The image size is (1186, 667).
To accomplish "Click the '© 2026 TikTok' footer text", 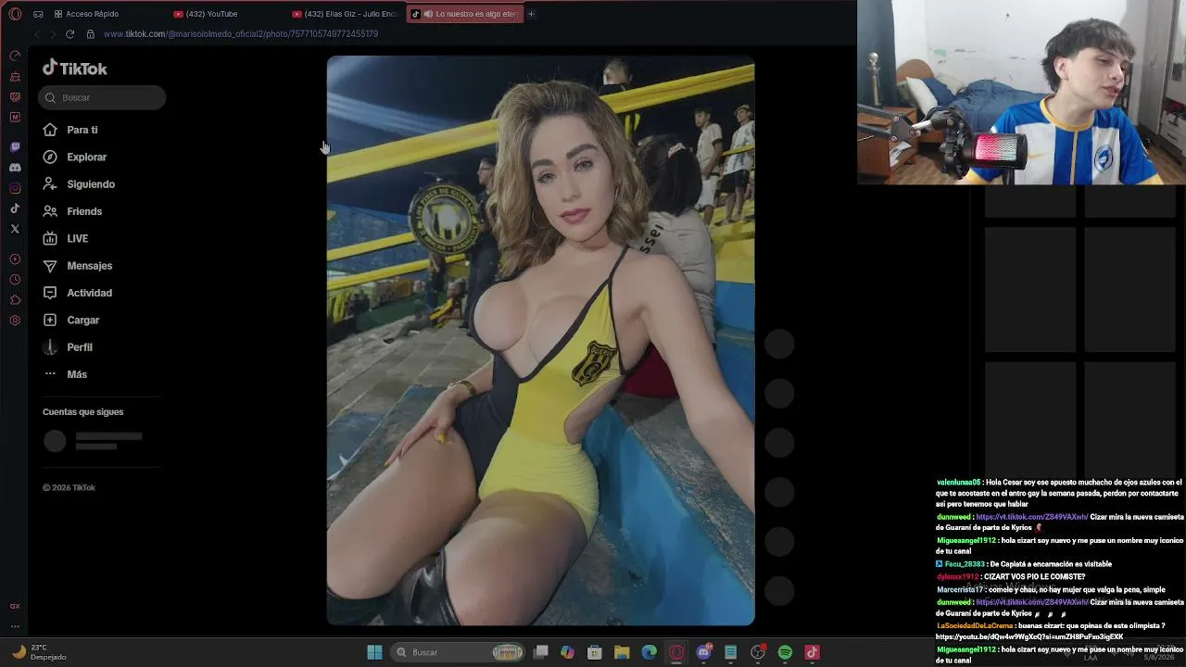I will (x=69, y=487).
